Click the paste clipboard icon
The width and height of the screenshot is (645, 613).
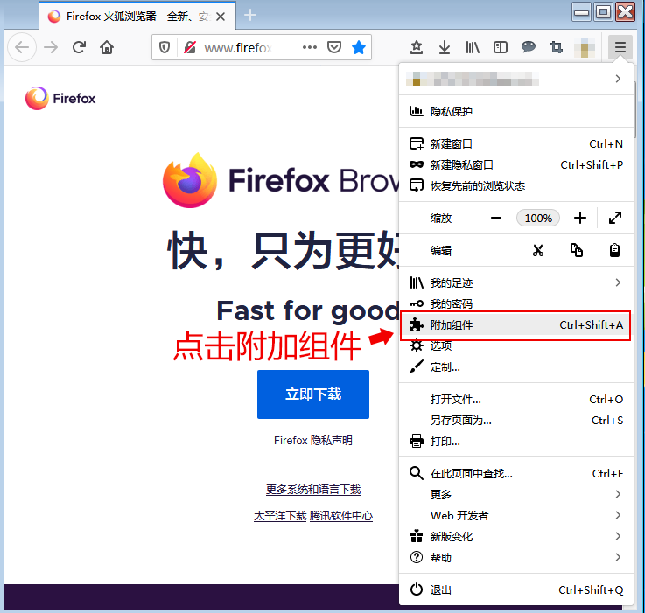pyautogui.click(x=614, y=250)
